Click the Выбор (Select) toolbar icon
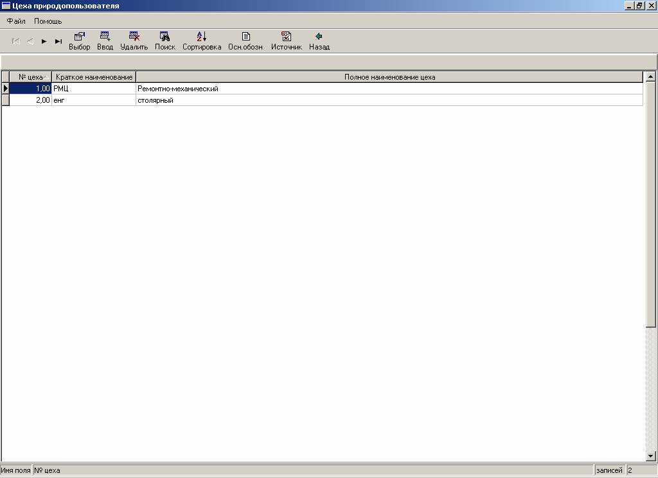 [80, 37]
